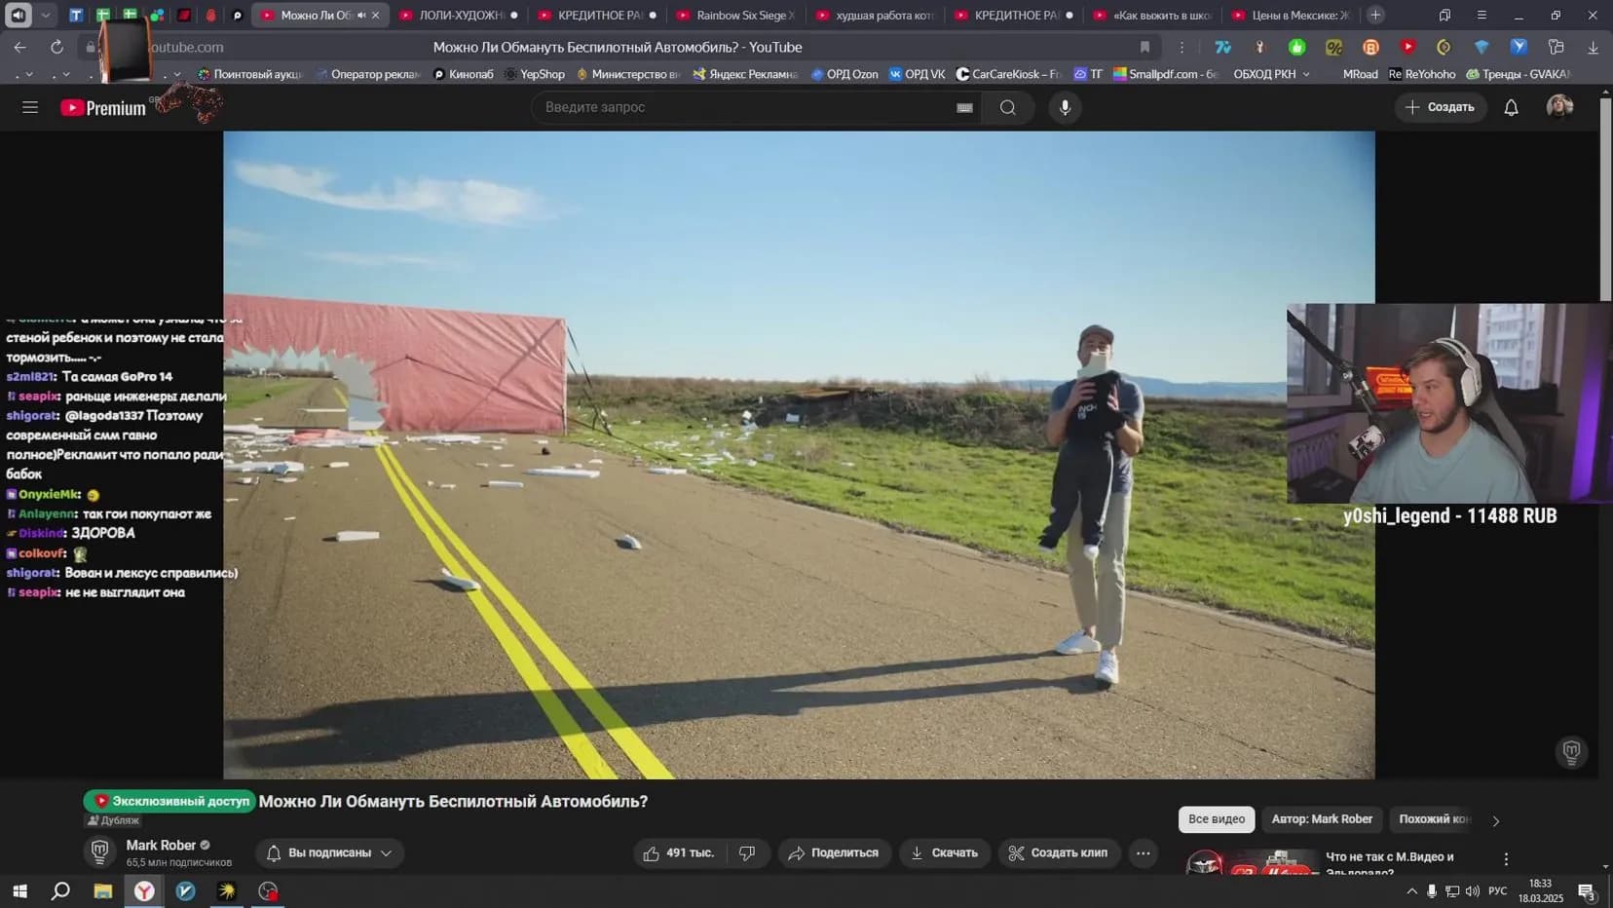Viewport: 1613px width, 908px height.
Task: Dislike the video with thumbs down
Action: pyautogui.click(x=747, y=853)
